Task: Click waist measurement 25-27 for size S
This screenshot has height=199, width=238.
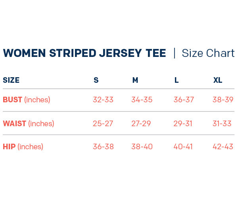Action: click(x=103, y=123)
